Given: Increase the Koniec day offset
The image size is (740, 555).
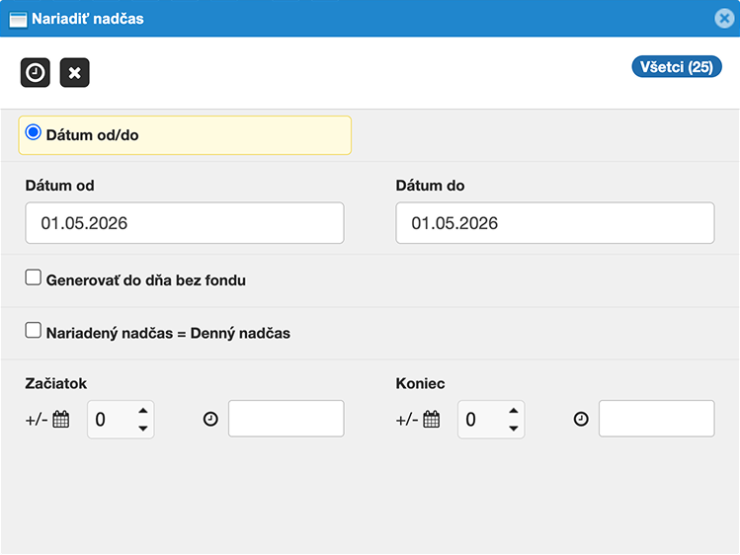Looking at the screenshot, I should coord(514,411).
